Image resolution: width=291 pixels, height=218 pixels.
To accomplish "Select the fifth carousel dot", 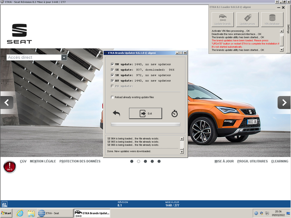I will tap(159, 161).
